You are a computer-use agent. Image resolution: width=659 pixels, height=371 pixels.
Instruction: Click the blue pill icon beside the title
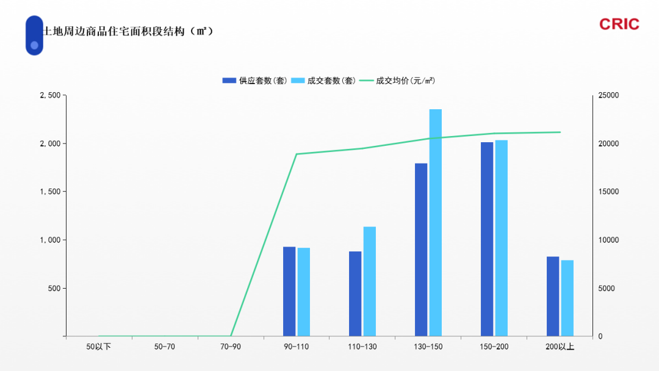point(34,35)
